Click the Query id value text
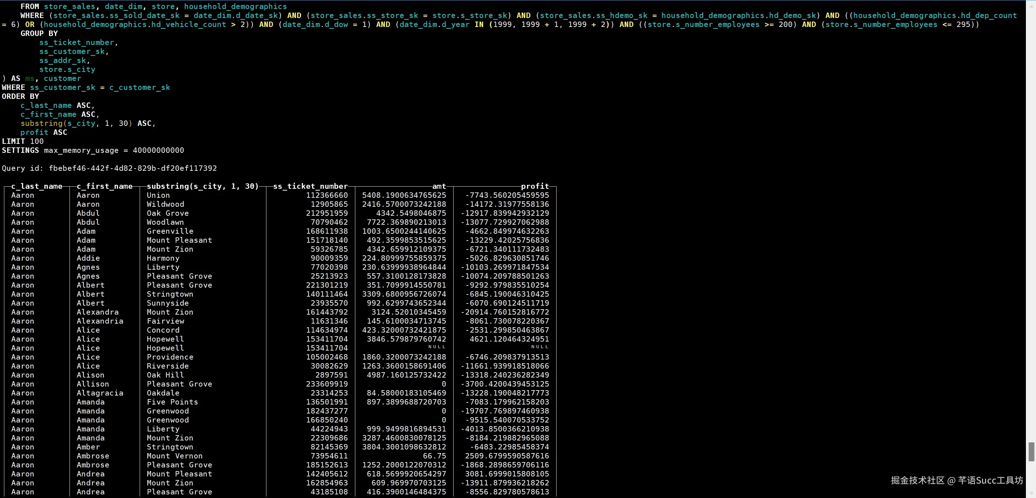The height and width of the screenshot is (498, 1036). 133,168
